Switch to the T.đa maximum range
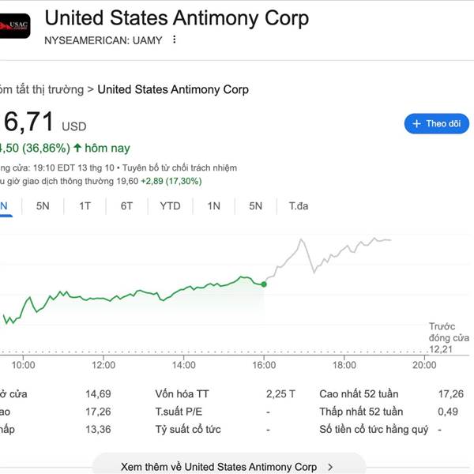The height and width of the screenshot is (474, 474). 298,206
